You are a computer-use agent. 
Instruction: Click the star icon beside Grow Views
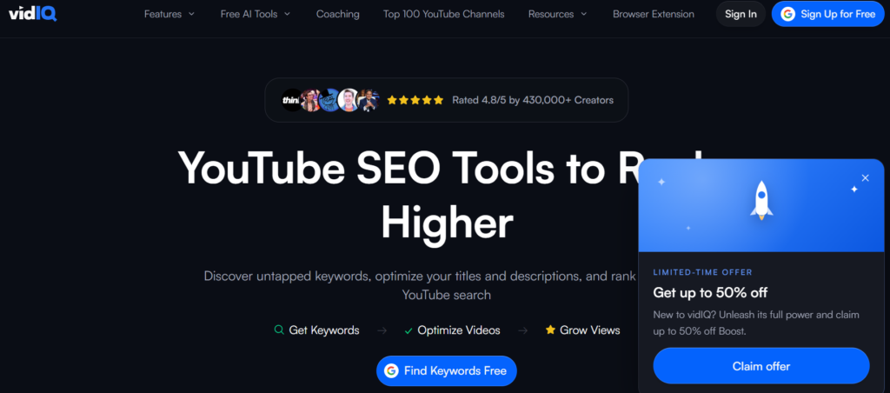click(550, 330)
